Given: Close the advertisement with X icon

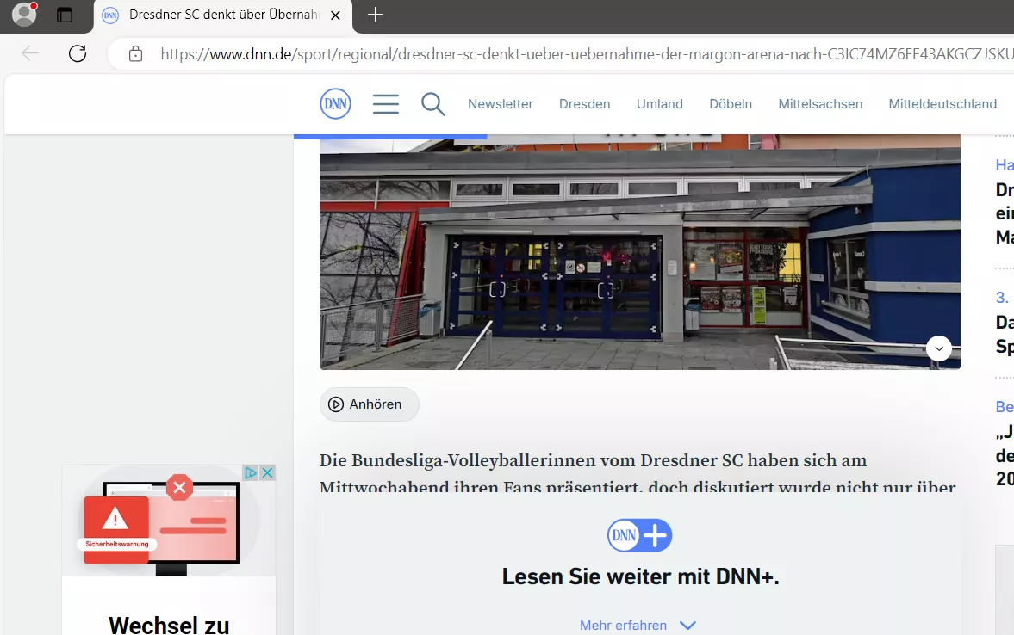Looking at the screenshot, I should (267, 472).
